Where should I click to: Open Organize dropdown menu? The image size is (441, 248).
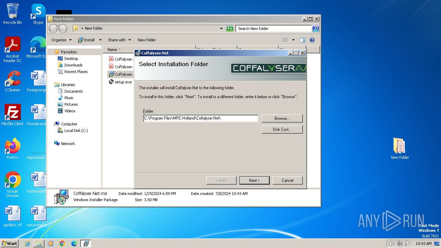pos(61,40)
